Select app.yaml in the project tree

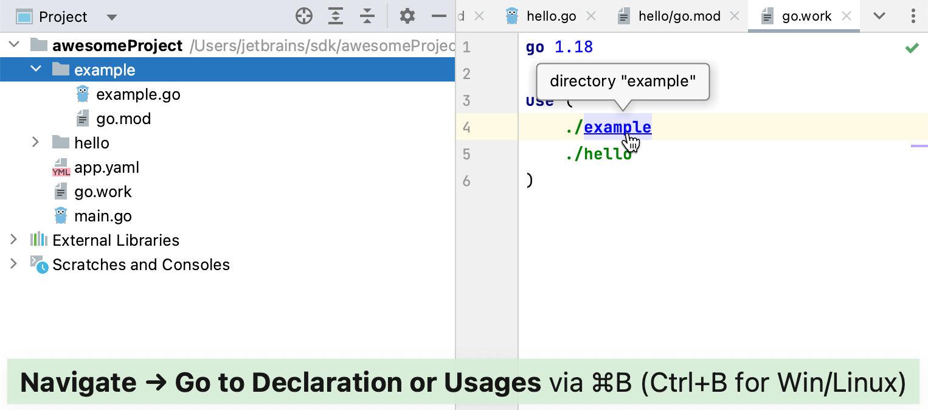click(106, 167)
